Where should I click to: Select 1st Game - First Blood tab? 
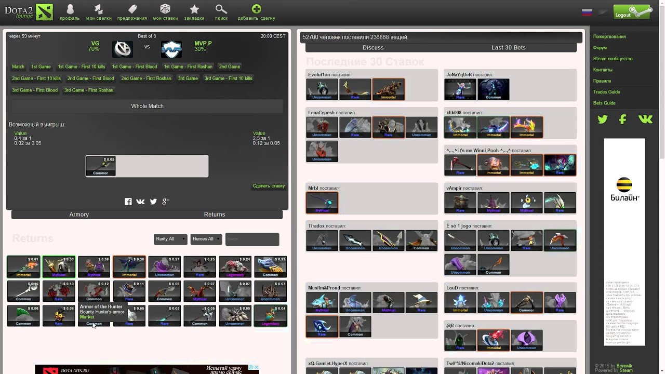point(135,66)
